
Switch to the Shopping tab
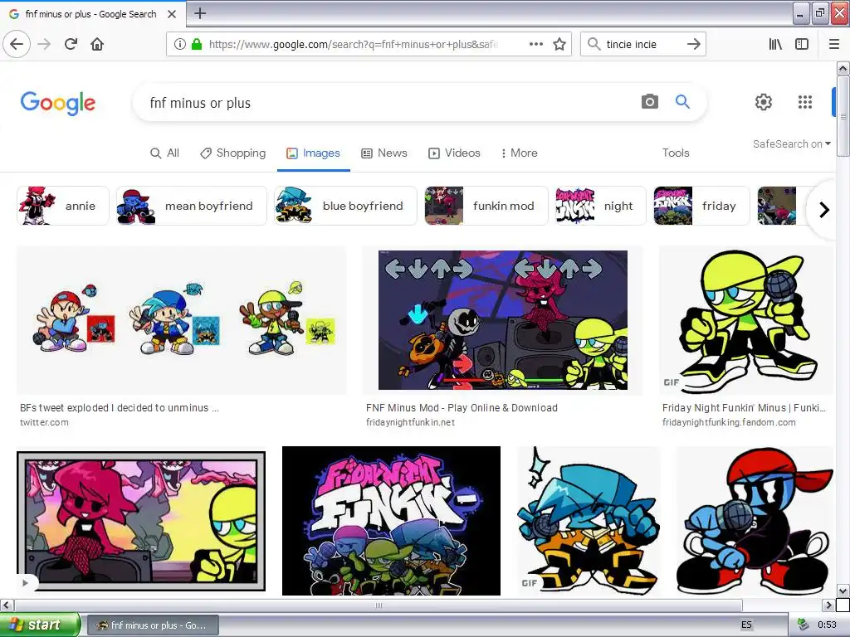(x=232, y=153)
